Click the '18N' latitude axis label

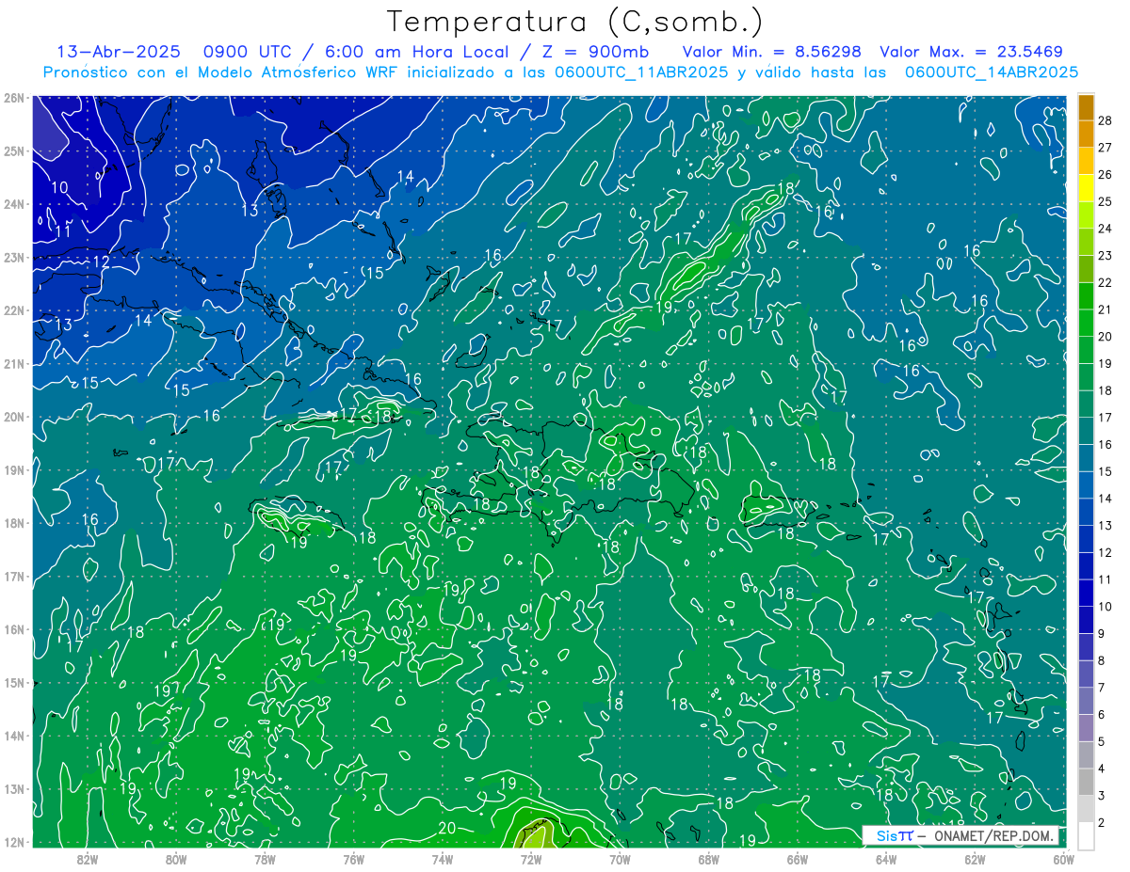(x=13, y=523)
